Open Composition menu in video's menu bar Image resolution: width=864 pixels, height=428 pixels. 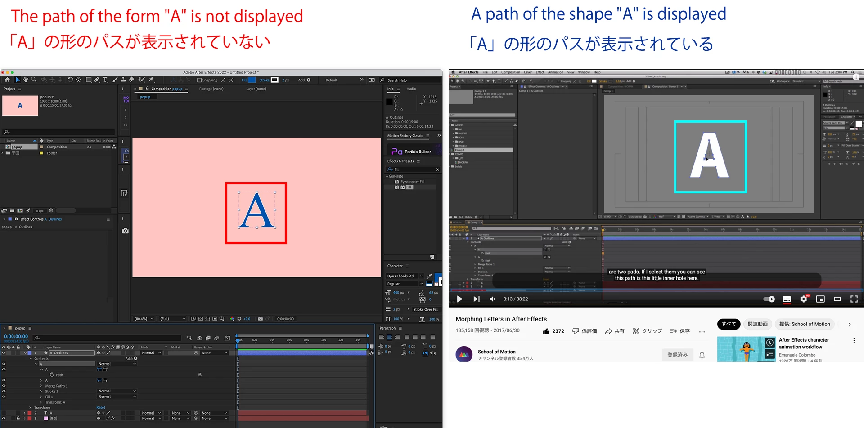510,72
